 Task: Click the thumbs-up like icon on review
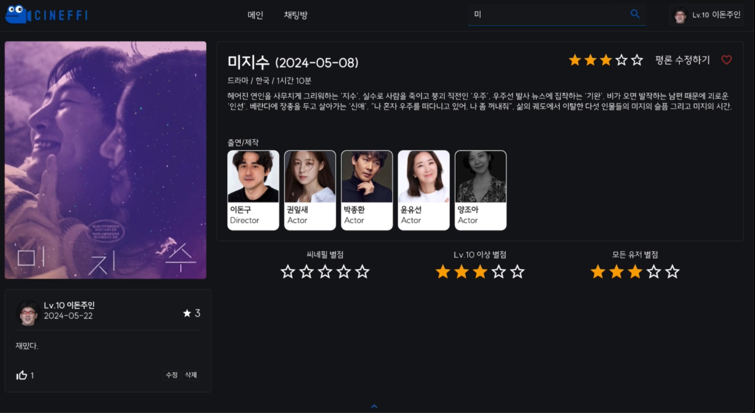click(22, 375)
